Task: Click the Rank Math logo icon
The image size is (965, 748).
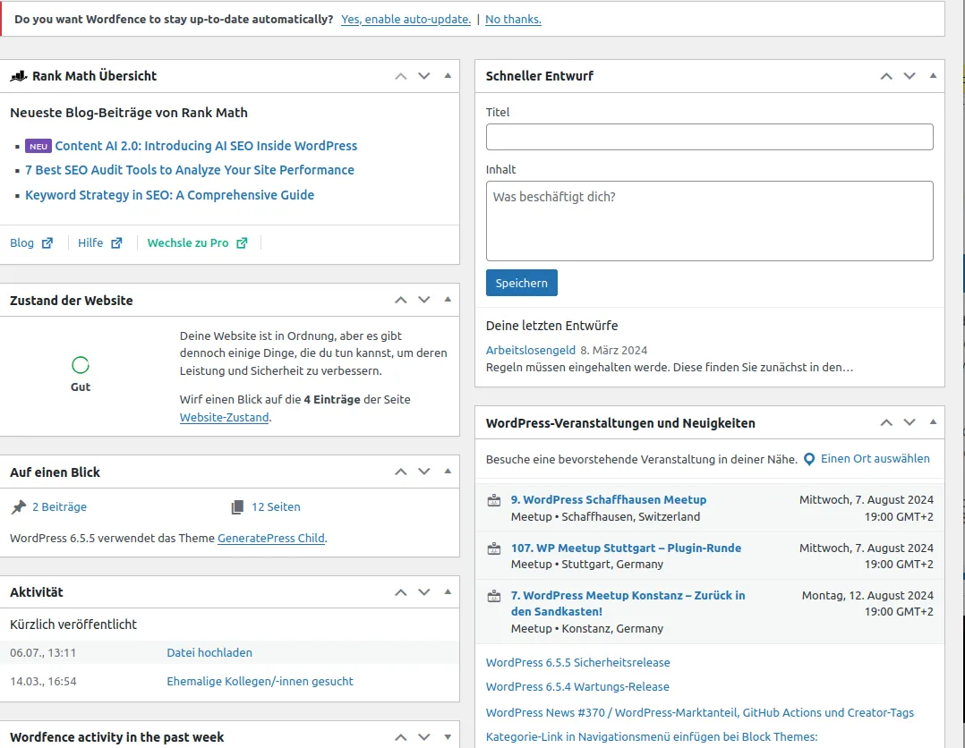Action: click(x=19, y=76)
